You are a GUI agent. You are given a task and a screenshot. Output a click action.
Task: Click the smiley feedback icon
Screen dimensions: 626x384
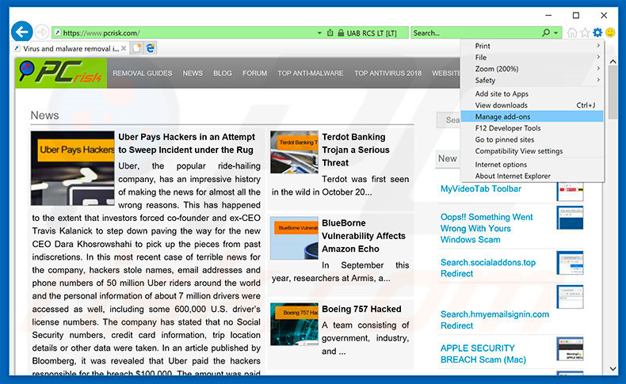610,32
